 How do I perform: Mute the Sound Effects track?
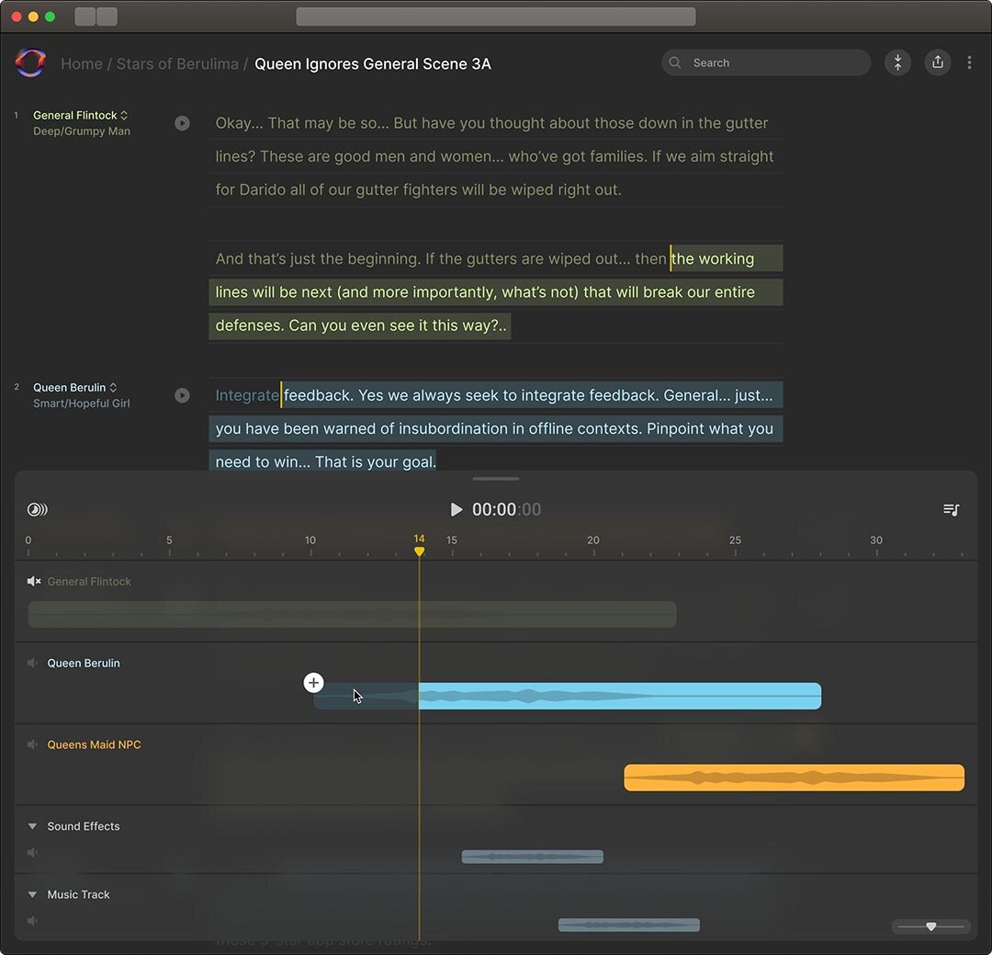click(32, 852)
